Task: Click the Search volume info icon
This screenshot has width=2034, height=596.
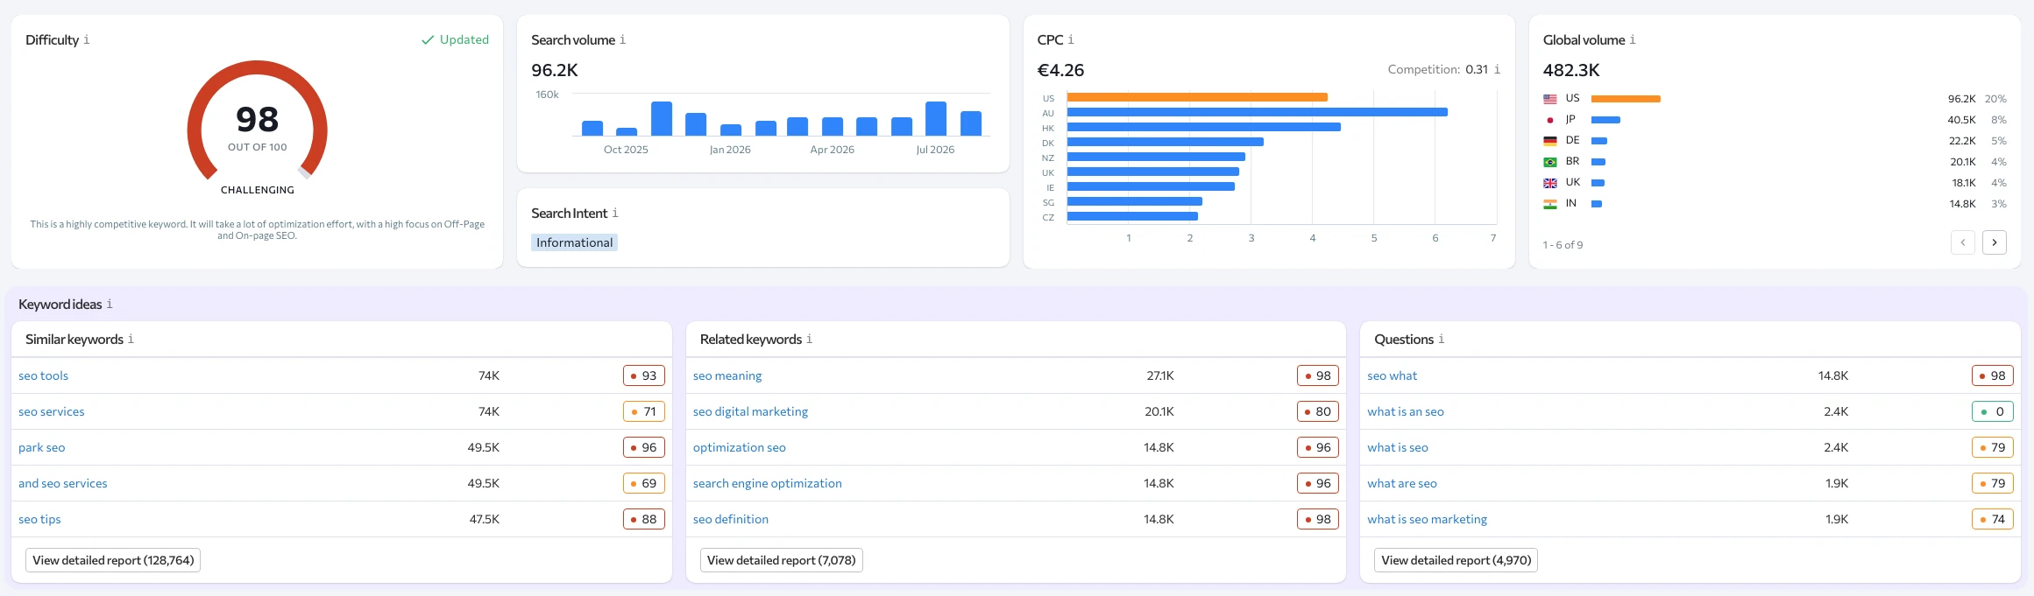Action: pyautogui.click(x=623, y=40)
